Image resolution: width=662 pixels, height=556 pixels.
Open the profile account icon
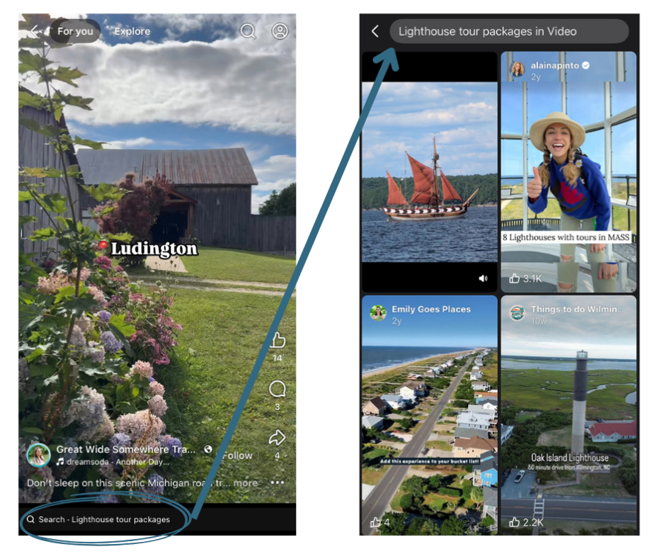click(280, 31)
